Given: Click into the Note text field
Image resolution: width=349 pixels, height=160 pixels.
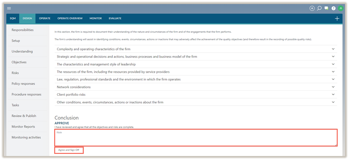Looking at the screenshot, I should click(196, 138).
